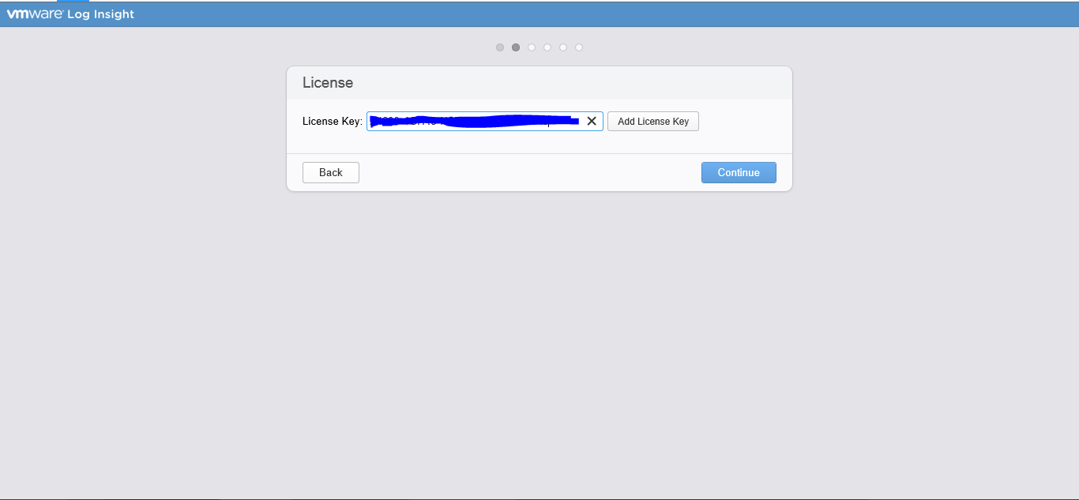Click empty gray area below License panel
Image resolution: width=1079 pixels, height=500 pixels.
click(539, 332)
